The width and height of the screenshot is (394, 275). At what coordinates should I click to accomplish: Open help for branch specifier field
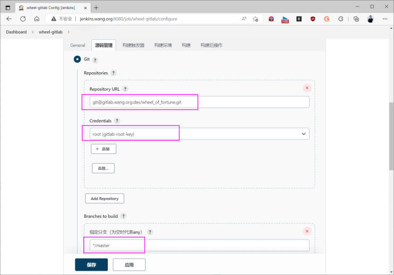pyautogui.click(x=150, y=232)
